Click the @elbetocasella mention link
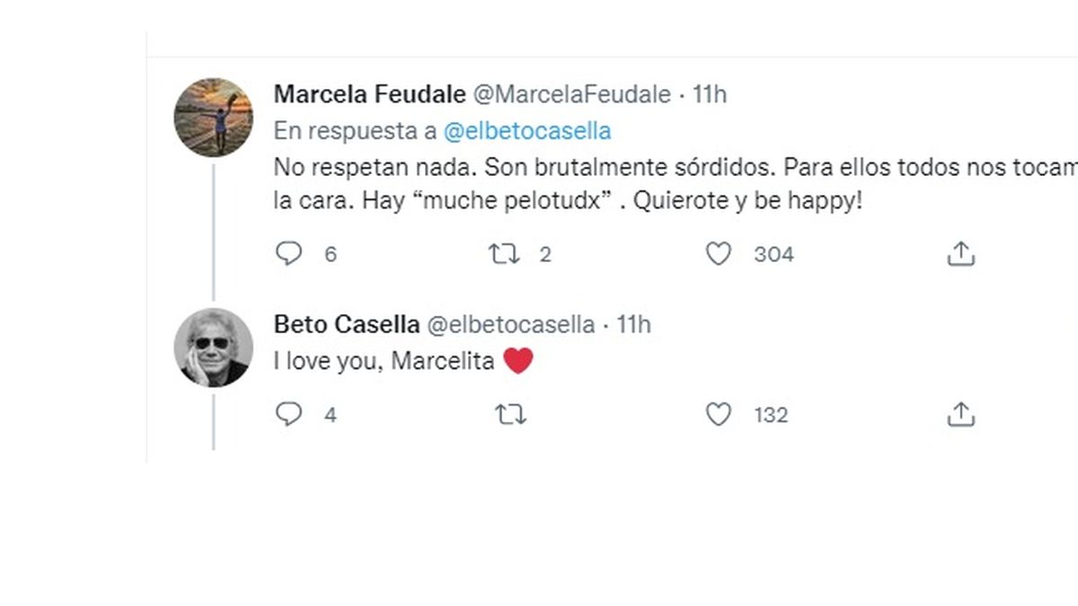Screen dimensions: 1078x606 point(527,130)
